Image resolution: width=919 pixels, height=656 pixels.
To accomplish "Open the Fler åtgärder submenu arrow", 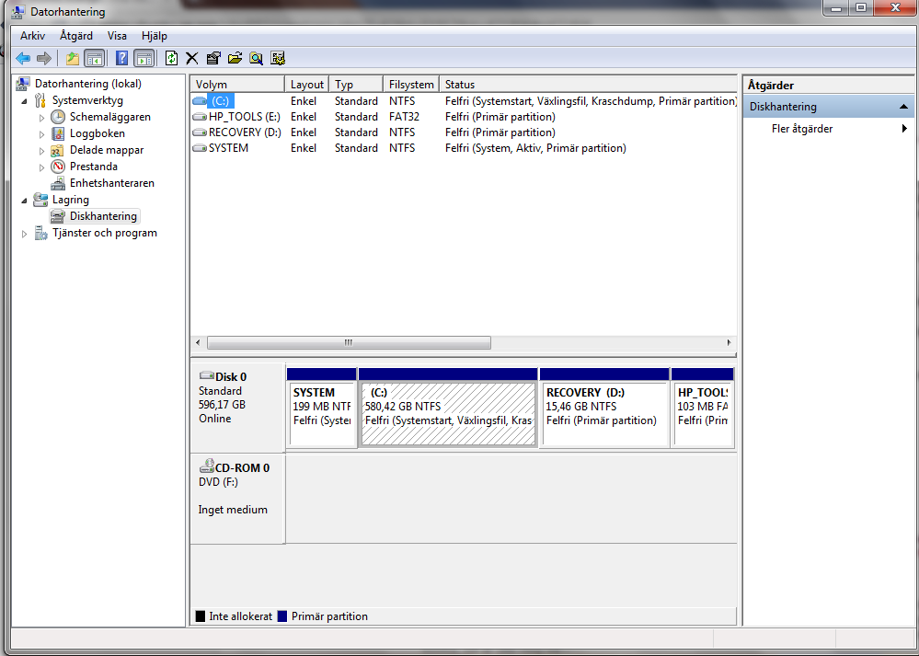I will coord(904,129).
